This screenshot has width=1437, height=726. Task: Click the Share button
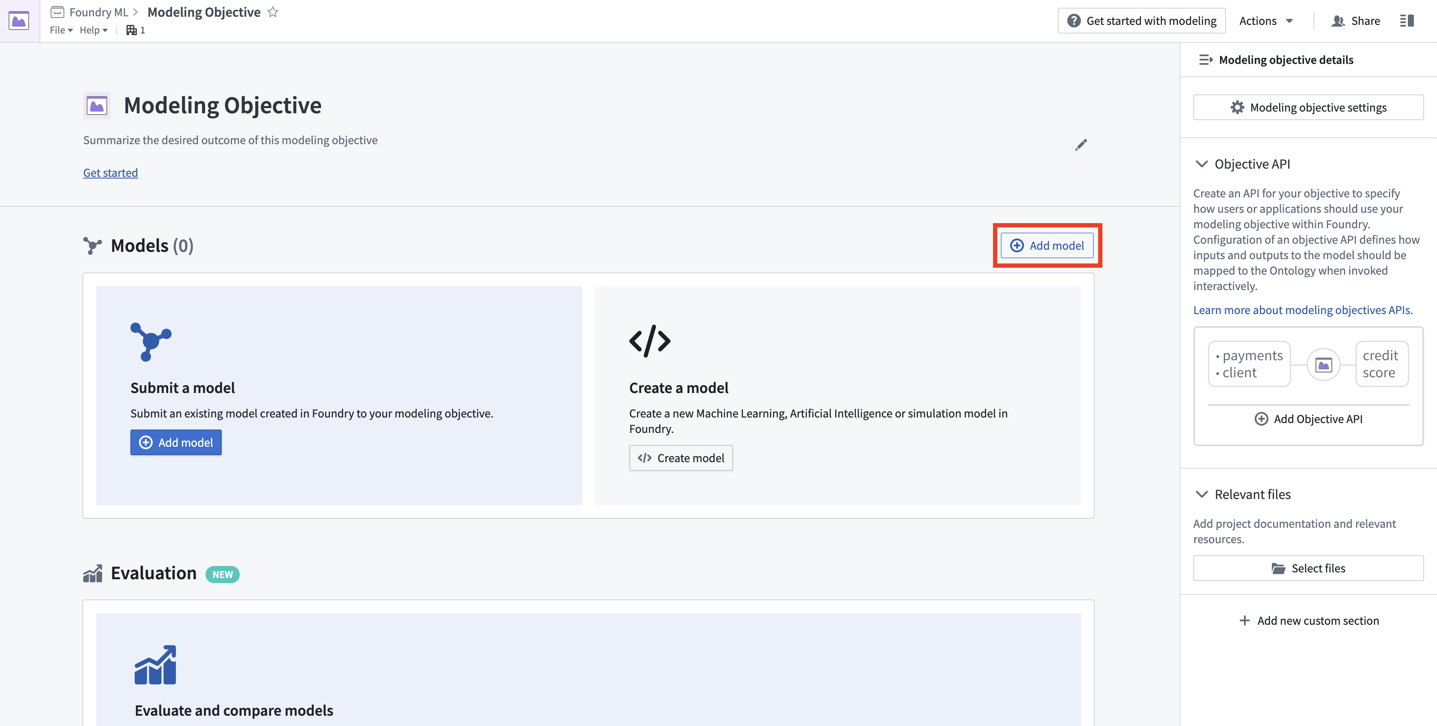pos(1355,21)
